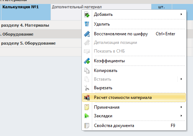193x136 pixels.
Task: Click the Дополнительный материал name cell
Action: (x=101, y=12)
